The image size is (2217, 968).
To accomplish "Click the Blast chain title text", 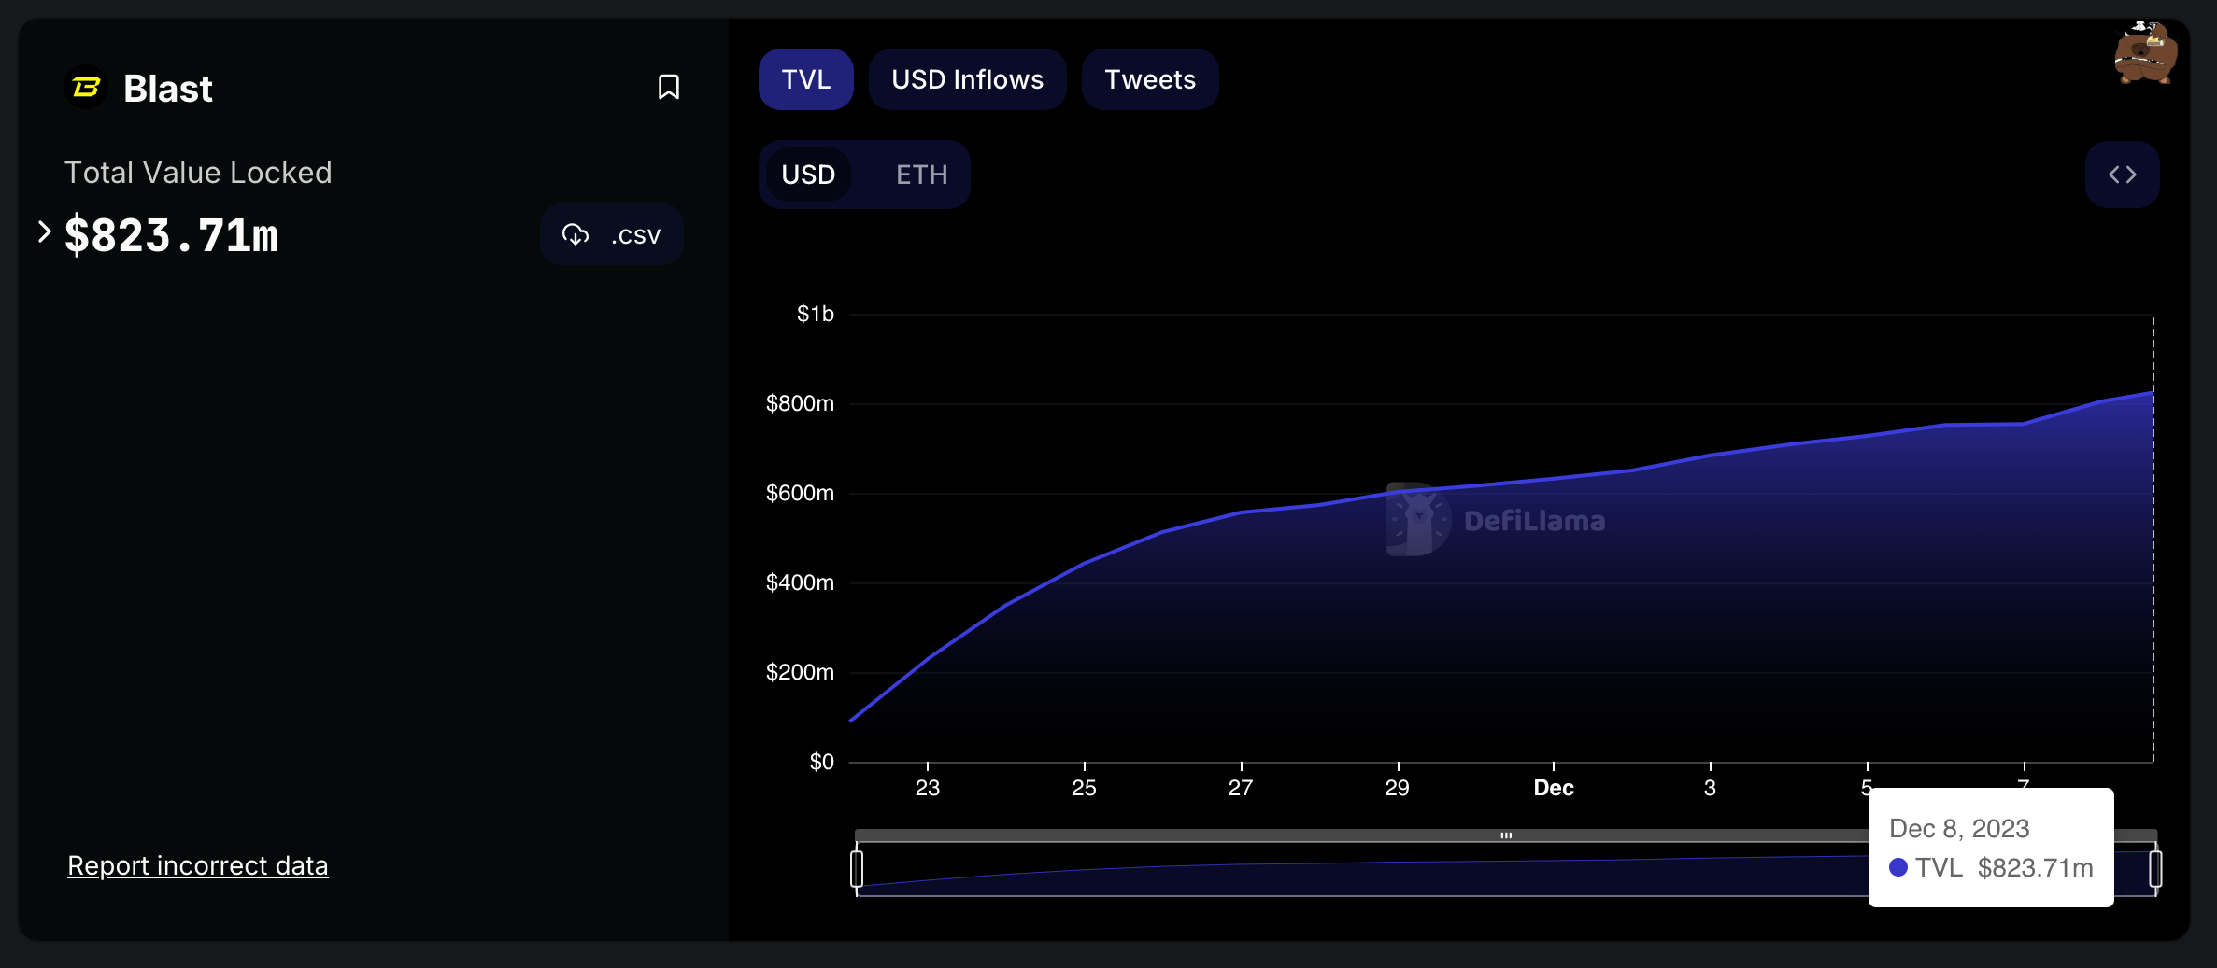I will tap(168, 89).
